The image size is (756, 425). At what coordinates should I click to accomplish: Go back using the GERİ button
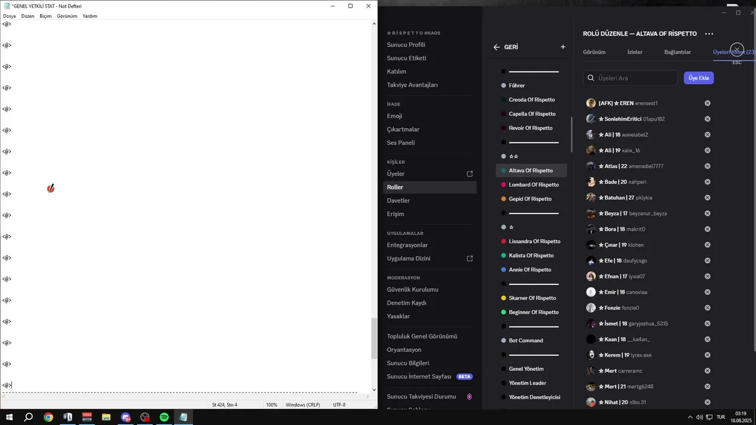[506, 47]
